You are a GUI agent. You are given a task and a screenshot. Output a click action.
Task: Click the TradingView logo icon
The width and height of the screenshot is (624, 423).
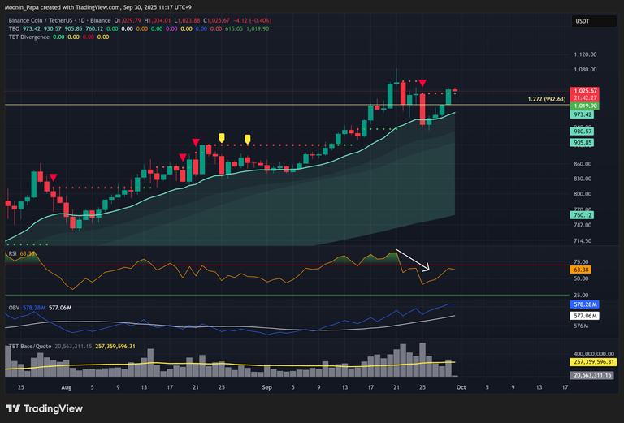pos(14,408)
